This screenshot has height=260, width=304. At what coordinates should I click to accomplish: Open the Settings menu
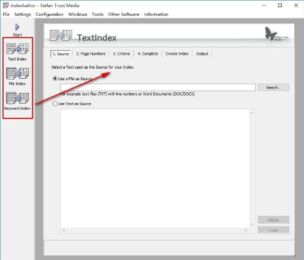pyautogui.click(x=22, y=14)
